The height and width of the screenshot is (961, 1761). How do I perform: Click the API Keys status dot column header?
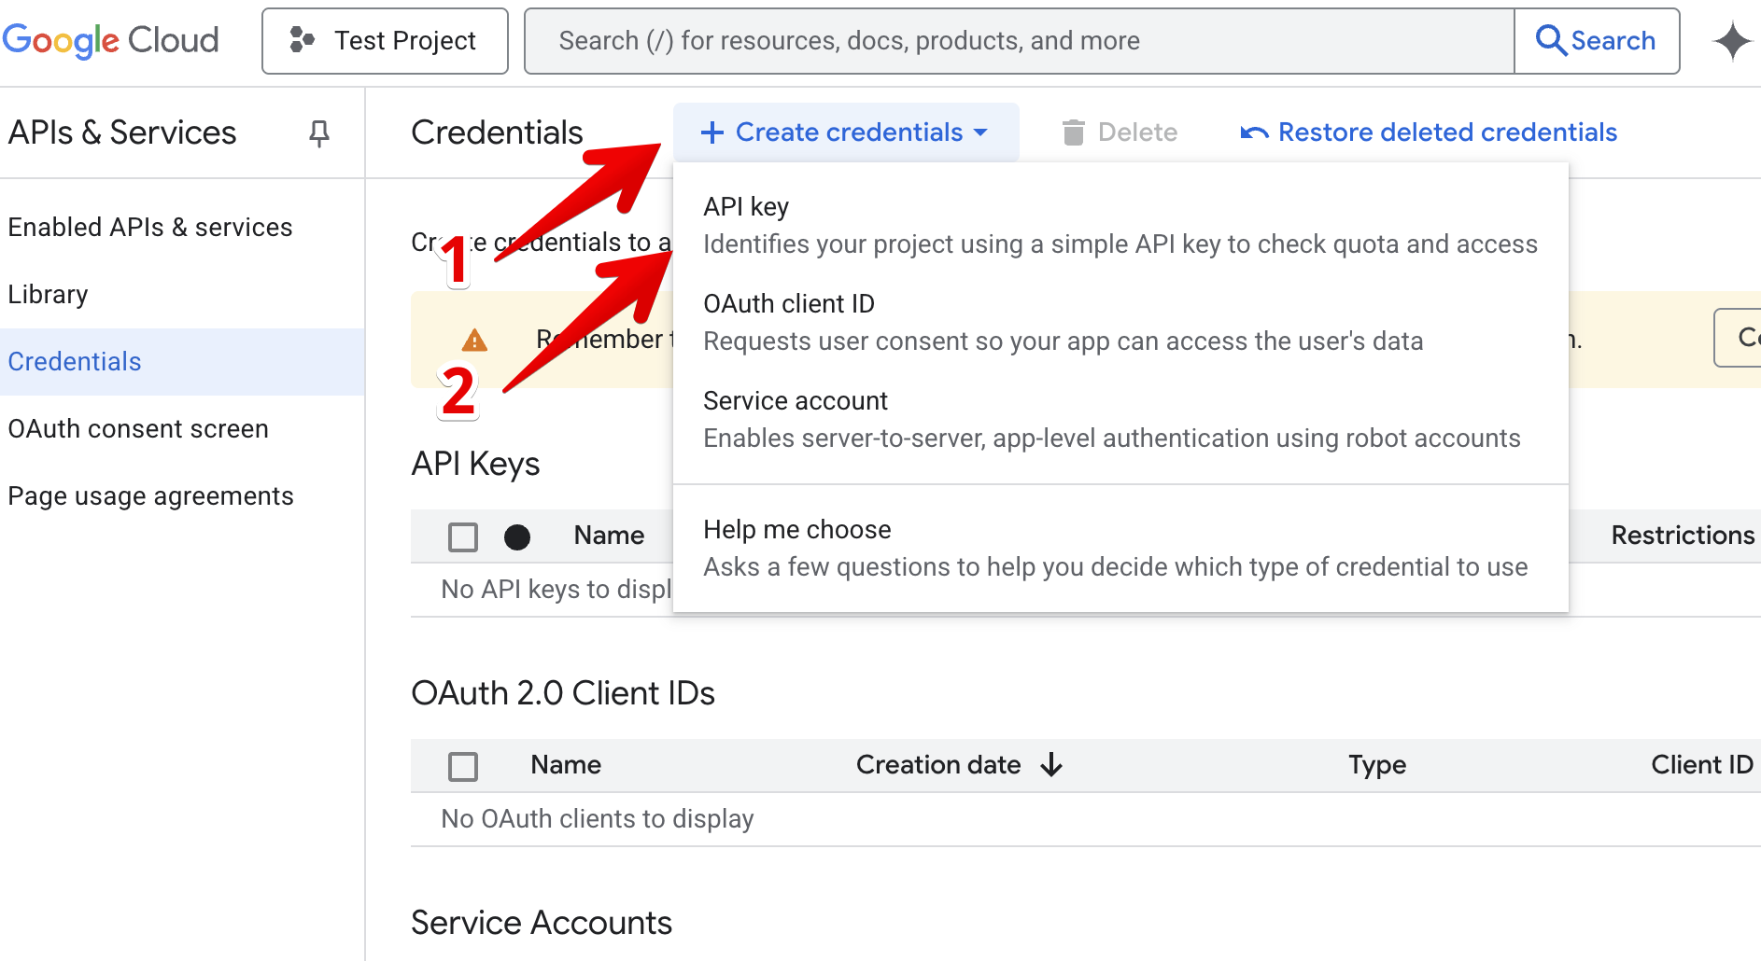tap(517, 536)
